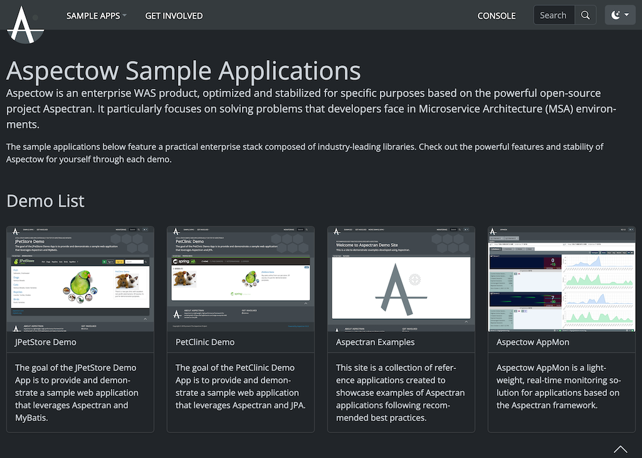Click the magnifying glass search button
Viewport: 642px width, 458px height.
tap(586, 15)
